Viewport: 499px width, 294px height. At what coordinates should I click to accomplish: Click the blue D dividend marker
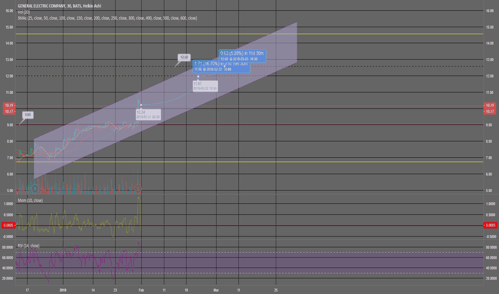click(35, 189)
